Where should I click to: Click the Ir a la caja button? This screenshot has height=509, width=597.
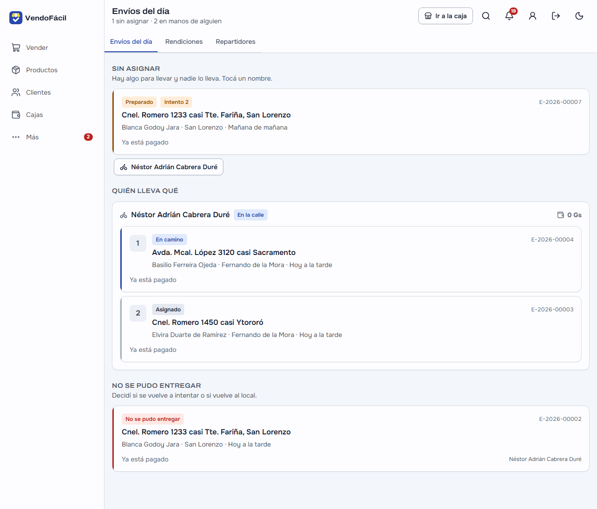(x=445, y=16)
